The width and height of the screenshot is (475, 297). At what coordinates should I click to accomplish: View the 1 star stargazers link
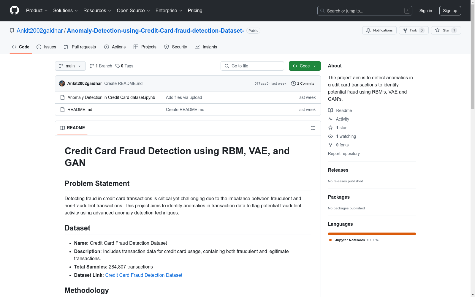[337, 128]
